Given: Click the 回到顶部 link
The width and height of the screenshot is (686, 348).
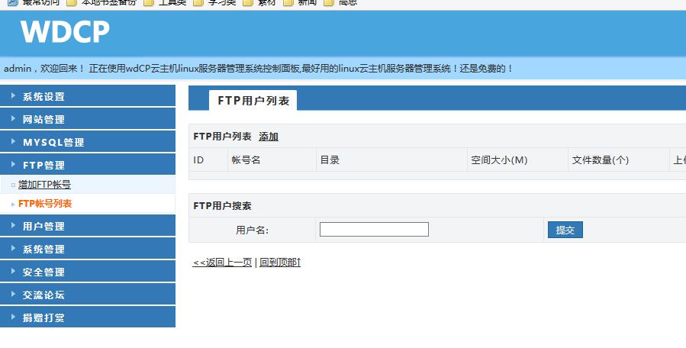Looking at the screenshot, I should [280, 263].
